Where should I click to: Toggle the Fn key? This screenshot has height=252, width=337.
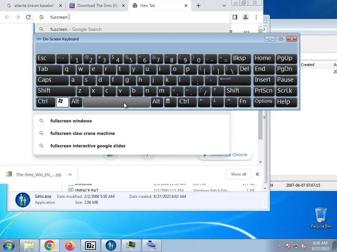pos(245,102)
